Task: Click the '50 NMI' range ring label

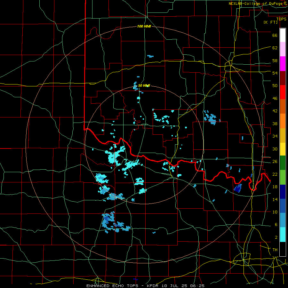Action: pos(144,85)
